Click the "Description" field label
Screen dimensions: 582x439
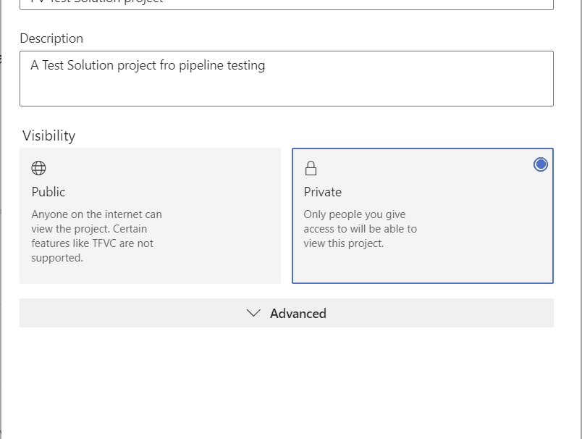pyautogui.click(x=51, y=38)
